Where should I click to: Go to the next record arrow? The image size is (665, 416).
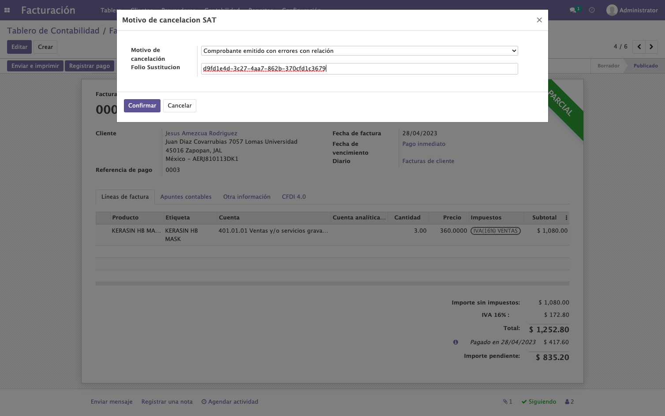(651, 47)
